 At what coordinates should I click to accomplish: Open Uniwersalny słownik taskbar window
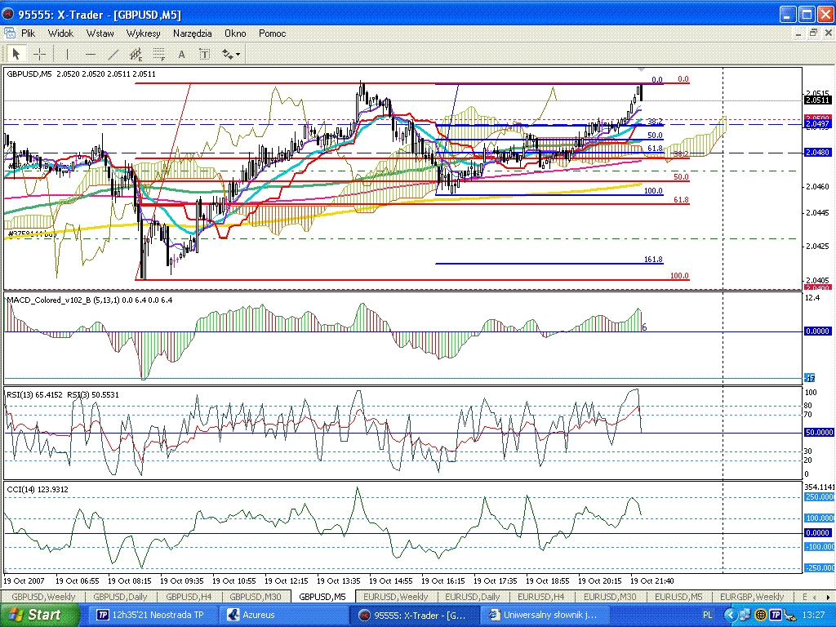click(545, 616)
